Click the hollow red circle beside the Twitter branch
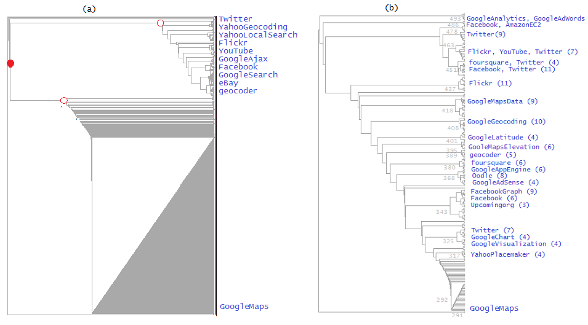The image size is (588, 325). point(160,23)
